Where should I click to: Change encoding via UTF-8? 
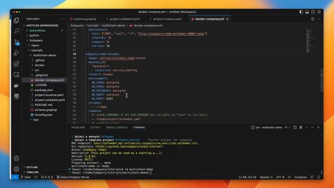tap(280, 177)
